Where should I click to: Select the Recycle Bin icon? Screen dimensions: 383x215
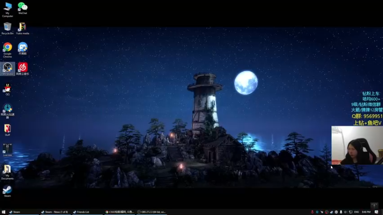(x=7, y=28)
